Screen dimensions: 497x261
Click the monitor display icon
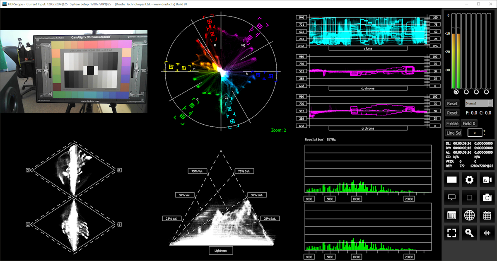451,198
